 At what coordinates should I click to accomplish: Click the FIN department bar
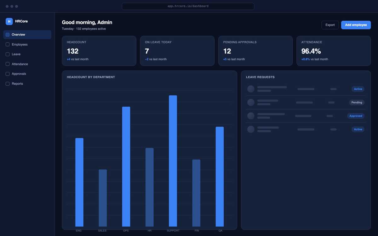click(x=196, y=193)
